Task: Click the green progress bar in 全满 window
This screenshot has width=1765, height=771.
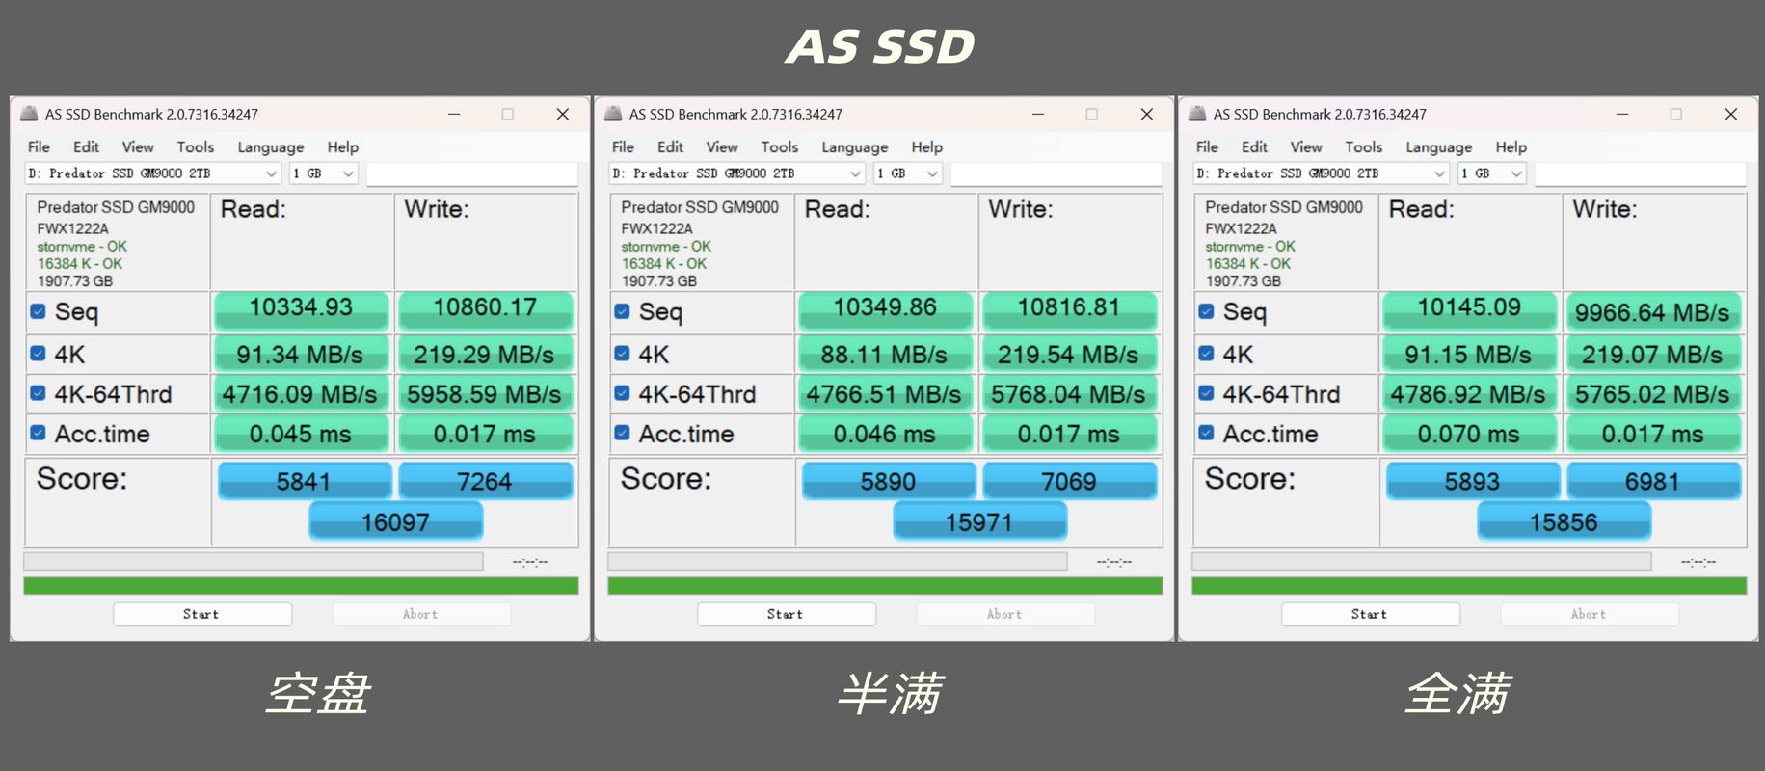Action: click(1469, 586)
